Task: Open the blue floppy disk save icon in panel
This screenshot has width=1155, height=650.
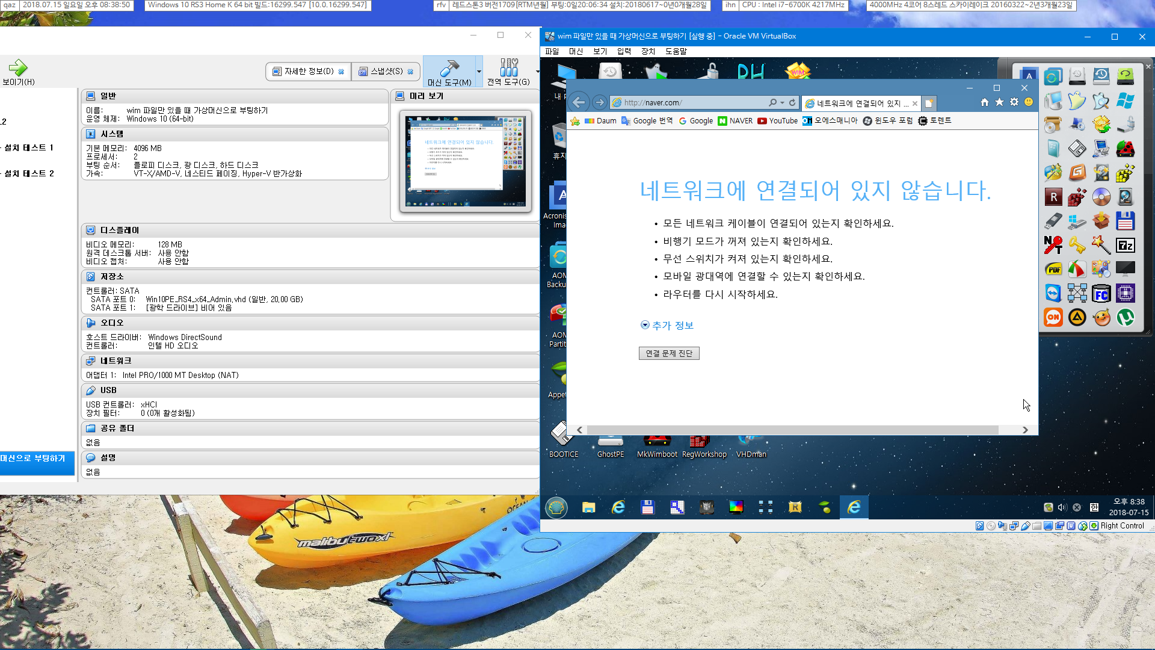Action: 1125,221
